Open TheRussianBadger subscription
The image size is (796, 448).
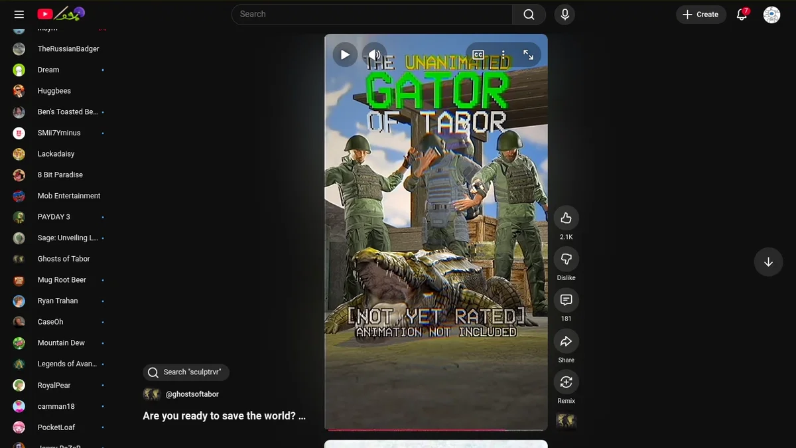pos(68,49)
